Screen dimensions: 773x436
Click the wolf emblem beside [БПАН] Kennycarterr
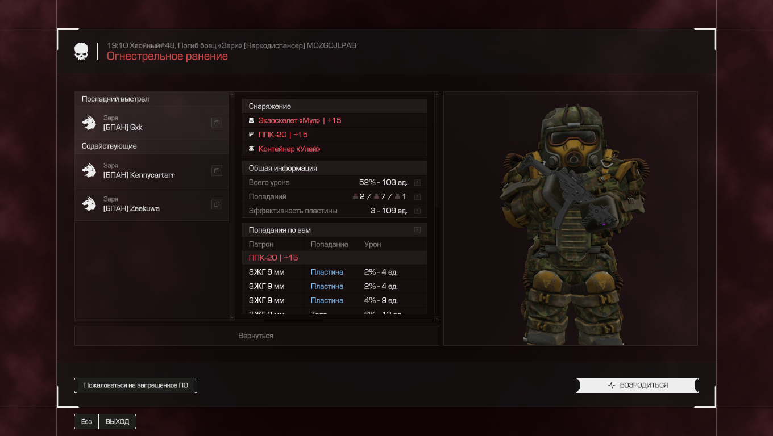(89, 170)
